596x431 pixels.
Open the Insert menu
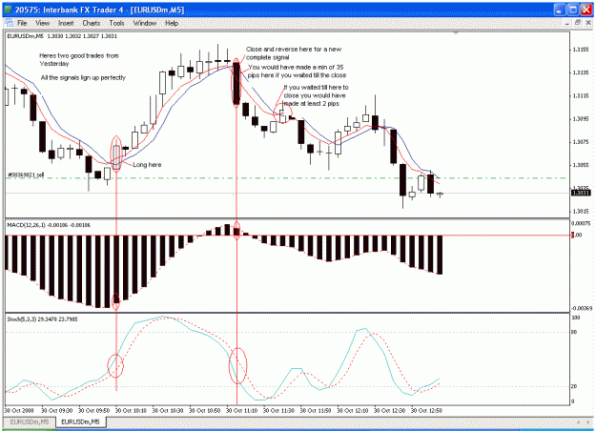[66, 23]
